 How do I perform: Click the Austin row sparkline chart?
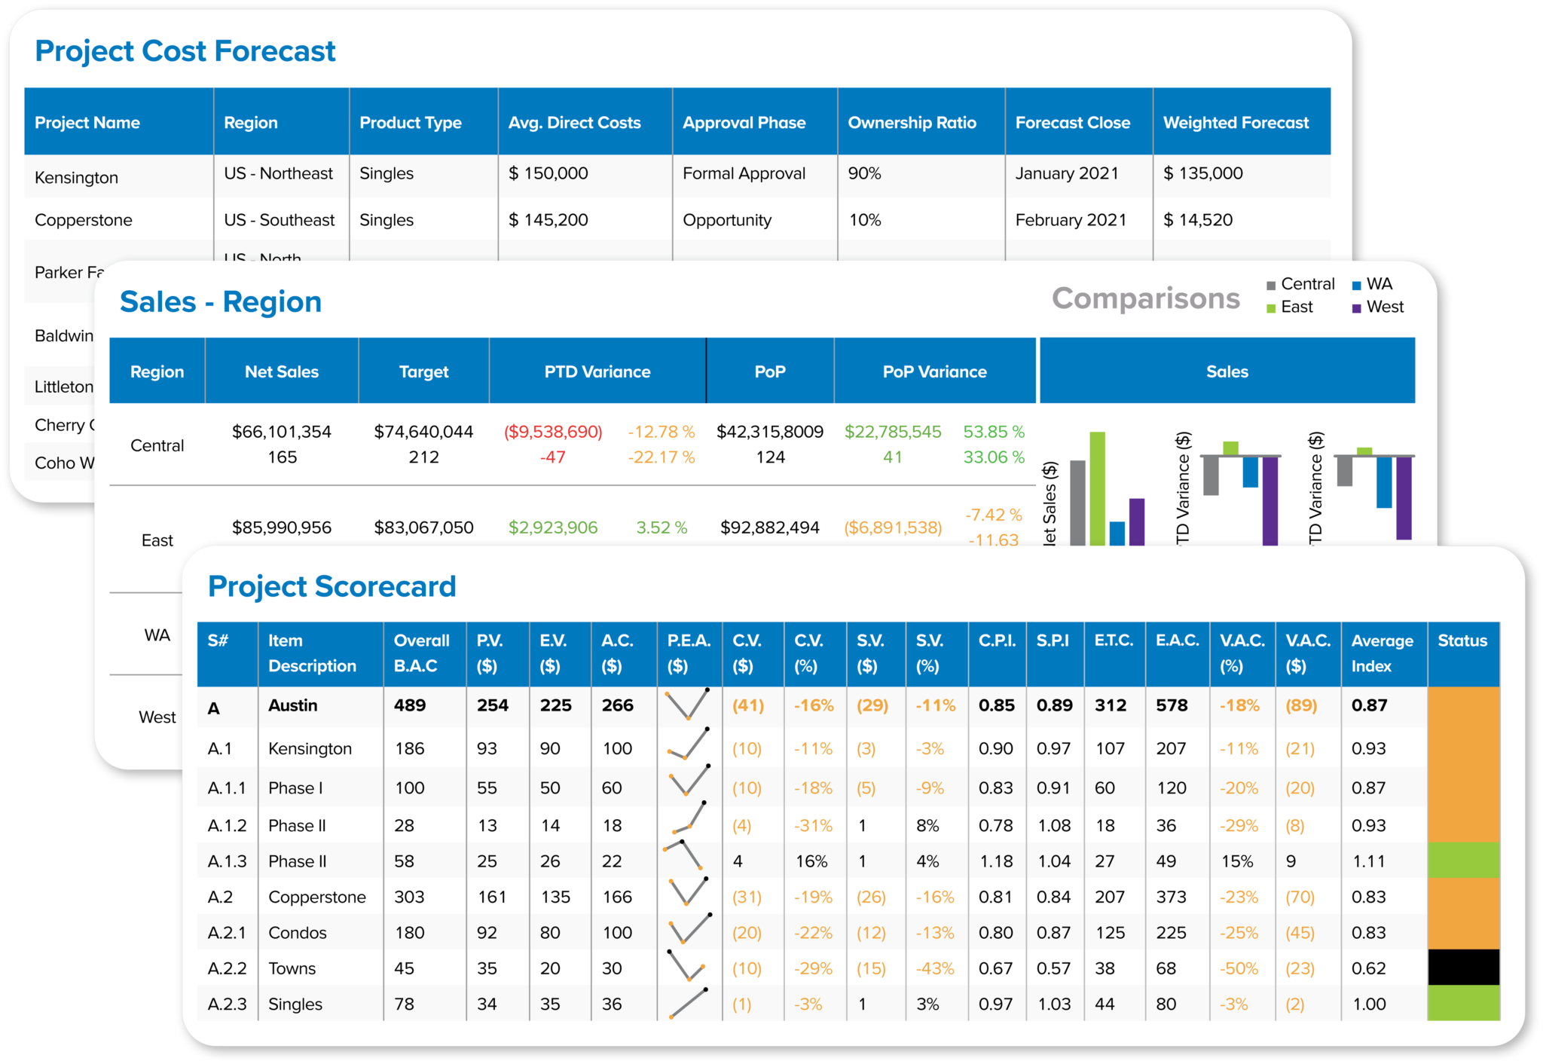[687, 705]
